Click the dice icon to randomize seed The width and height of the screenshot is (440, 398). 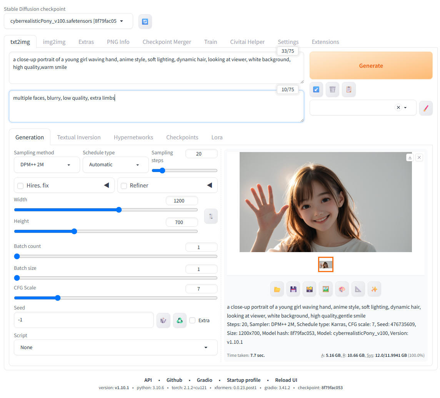163,320
